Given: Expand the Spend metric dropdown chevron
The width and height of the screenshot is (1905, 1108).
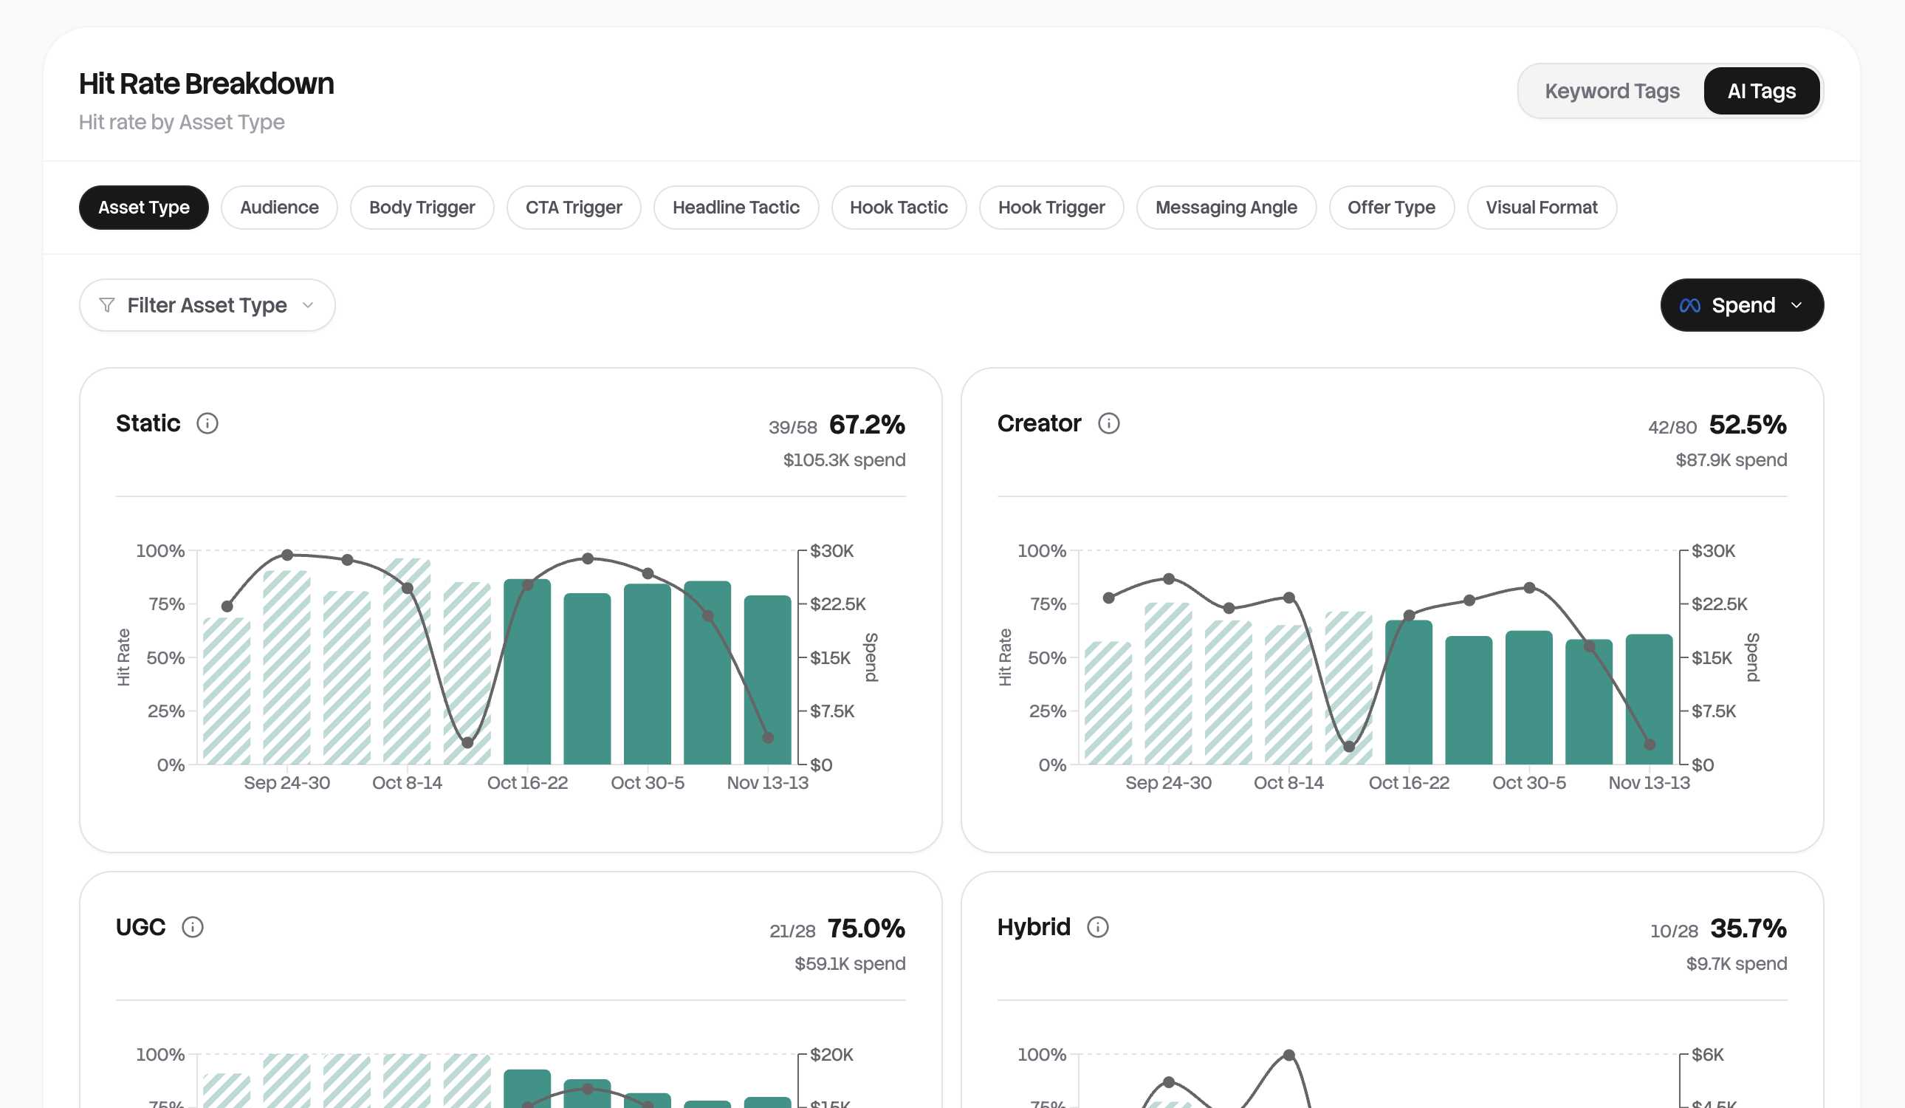Looking at the screenshot, I should click(x=1797, y=306).
